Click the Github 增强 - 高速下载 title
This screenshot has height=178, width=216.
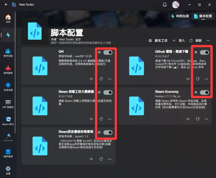click(172, 52)
